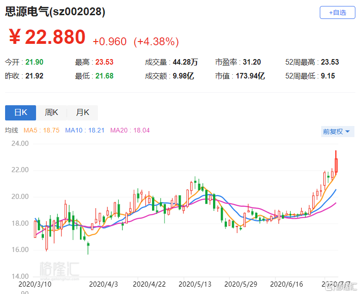Click the stock title 思源电气(sz002028)

pos(55,12)
